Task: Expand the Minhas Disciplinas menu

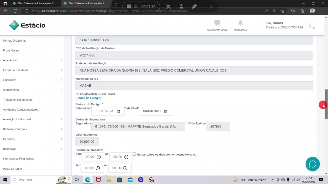Action: [x=33, y=41]
